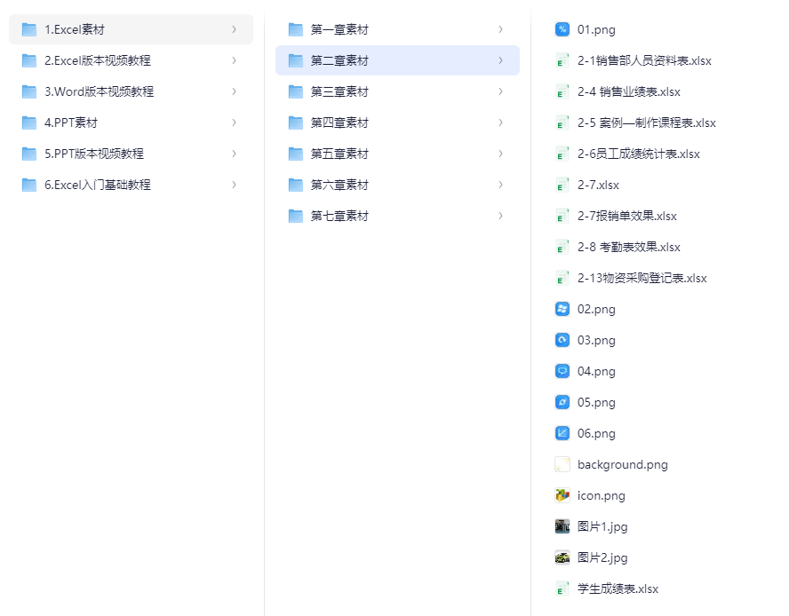789x616 pixels.
Task: Expand the 第四章素材 chevron arrow
Action: click(500, 122)
